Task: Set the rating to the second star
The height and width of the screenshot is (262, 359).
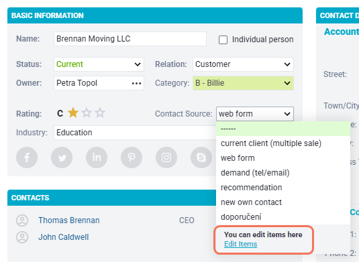Action: tap(87, 113)
